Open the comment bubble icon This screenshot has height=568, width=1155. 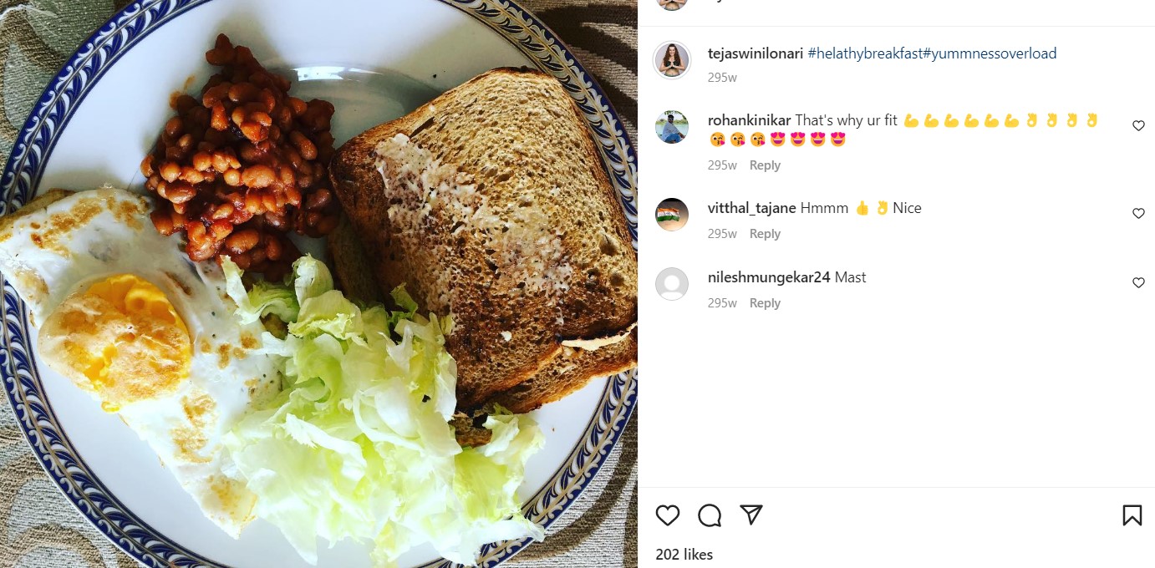(710, 515)
